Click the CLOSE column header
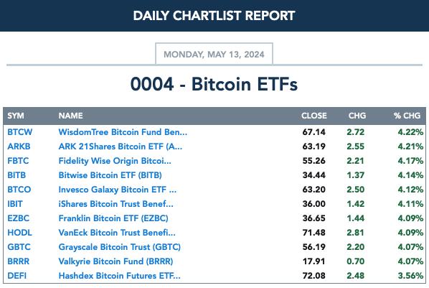Image resolution: width=429 pixels, height=288 pixels. click(x=314, y=116)
